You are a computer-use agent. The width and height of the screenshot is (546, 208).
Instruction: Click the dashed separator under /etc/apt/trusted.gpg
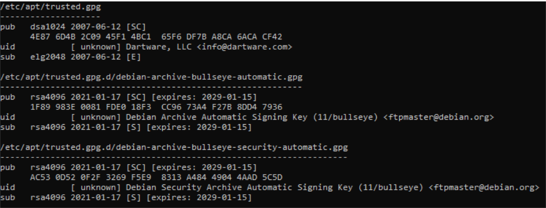coord(50,16)
